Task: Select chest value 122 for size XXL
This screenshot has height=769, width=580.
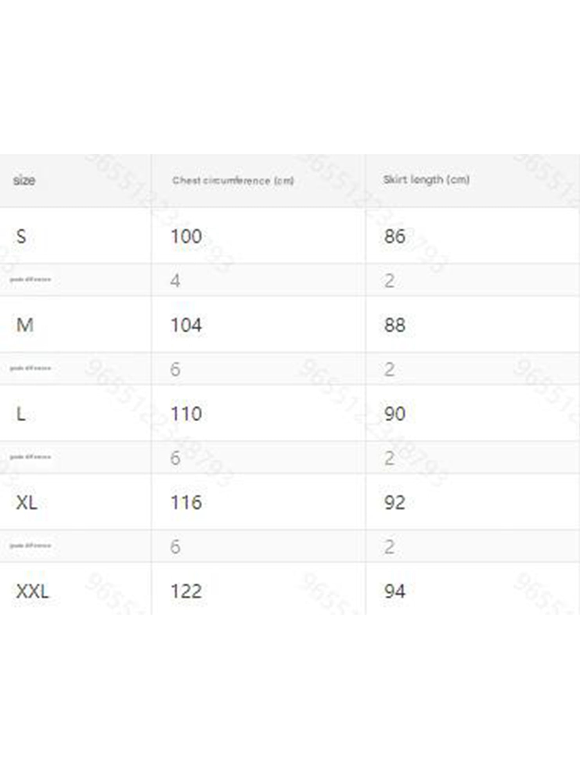Action: (186, 591)
